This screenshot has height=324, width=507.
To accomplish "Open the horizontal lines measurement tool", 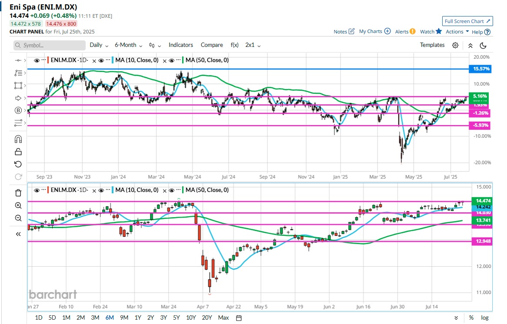I will (x=18, y=123).
